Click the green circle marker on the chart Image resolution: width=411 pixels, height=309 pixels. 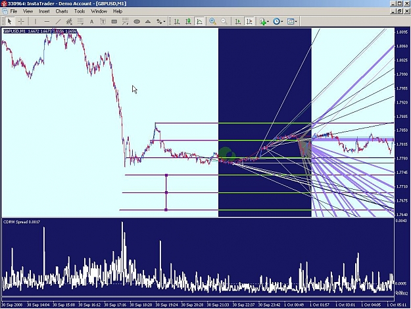tap(226, 154)
